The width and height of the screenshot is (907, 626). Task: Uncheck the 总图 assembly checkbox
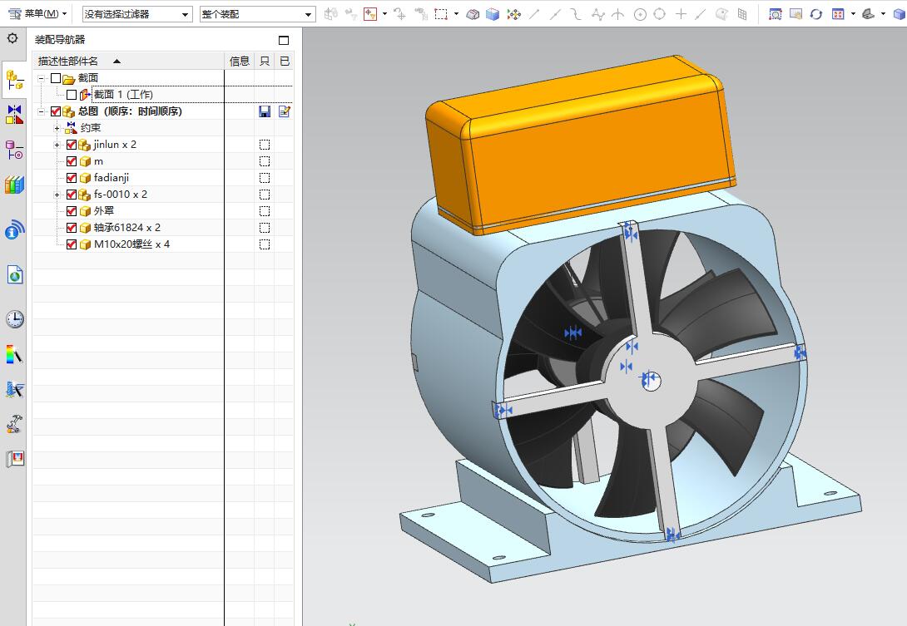[x=56, y=111]
